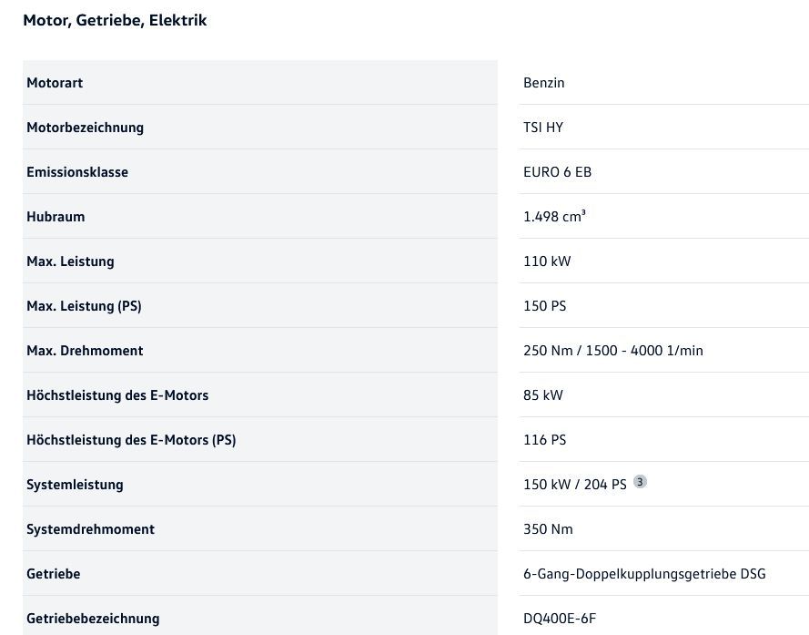Click the 'TSI HY' engine designation value
The image size is (809, 635).
pos(543,128)
